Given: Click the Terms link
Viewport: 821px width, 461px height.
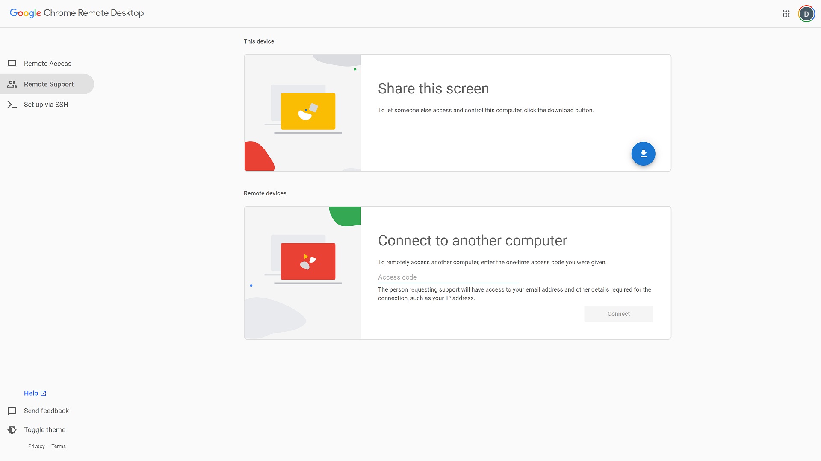Looking at the screenshot, I should click(x=58, y=446).
